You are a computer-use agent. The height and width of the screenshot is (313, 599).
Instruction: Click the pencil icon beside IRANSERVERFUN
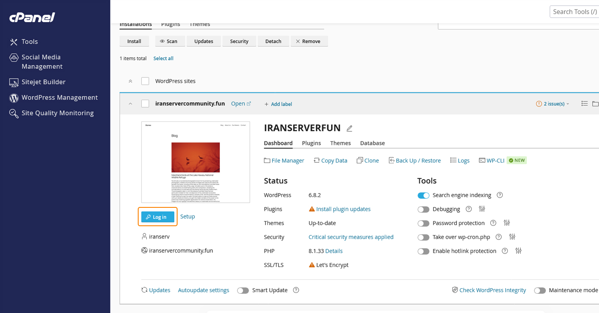pyautogui.click(x=350, y=128)
